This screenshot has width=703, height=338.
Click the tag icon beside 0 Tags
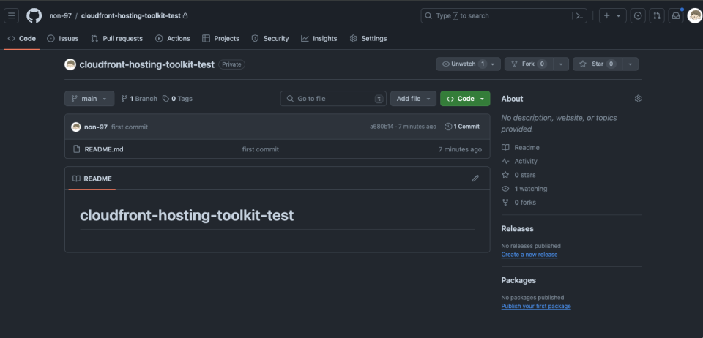(x=166, y=99)
